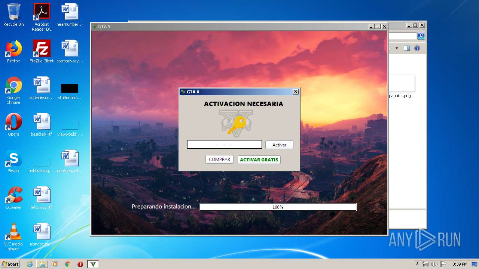Launch Firefox from desktop shortcut
The width and height of the screenshot is (479, 269).
(13, 52)
